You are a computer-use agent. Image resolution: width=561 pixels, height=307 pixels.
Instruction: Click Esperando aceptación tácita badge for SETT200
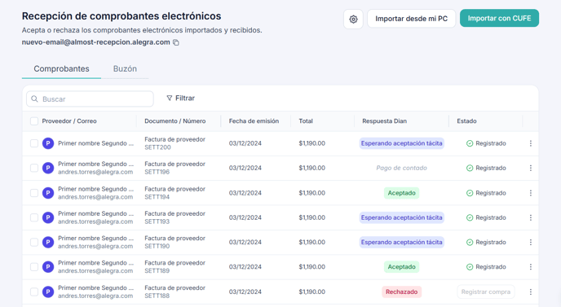pos(401,143)
